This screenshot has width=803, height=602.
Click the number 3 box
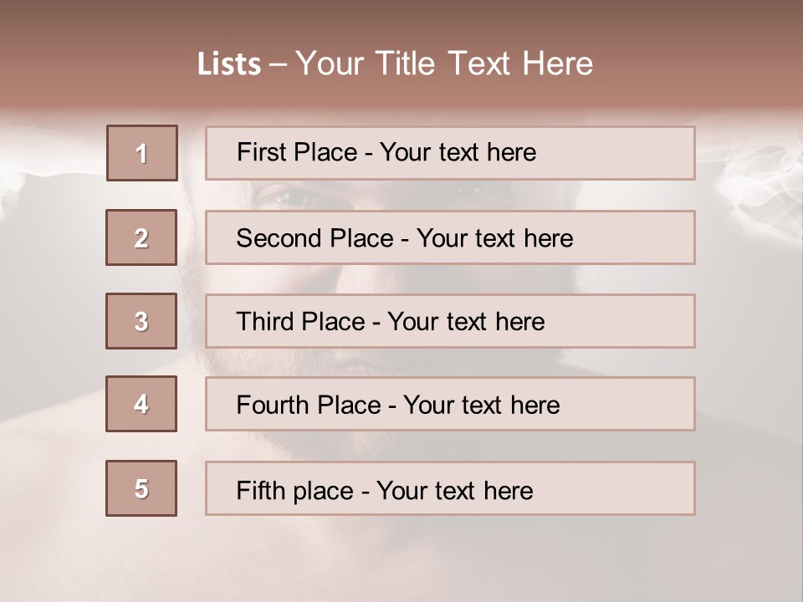click(x=141, y=321)
